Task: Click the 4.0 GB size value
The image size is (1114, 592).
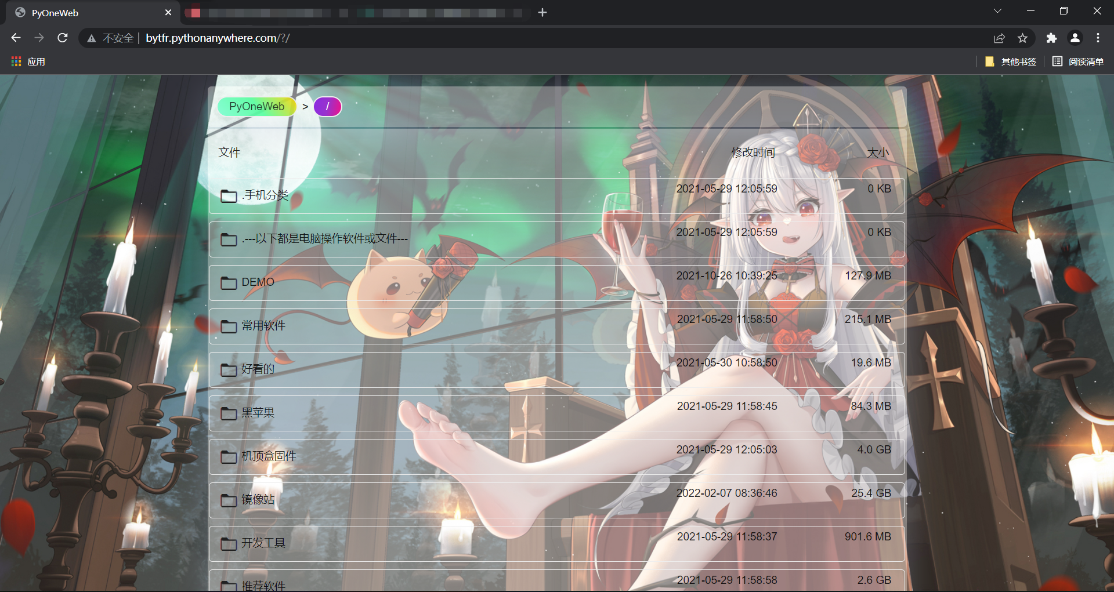Action: (874, 450)
